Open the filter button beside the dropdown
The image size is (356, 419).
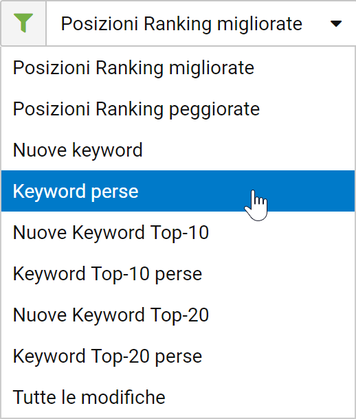[x=23, y=23]
